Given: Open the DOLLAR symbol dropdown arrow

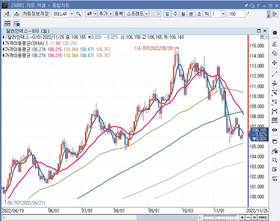Looking at the screenshot, I should tap(72, 14).
